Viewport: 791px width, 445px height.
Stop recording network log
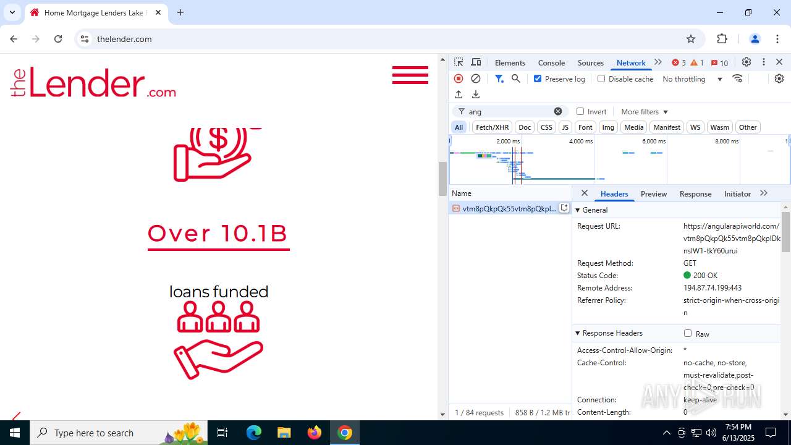459,78
